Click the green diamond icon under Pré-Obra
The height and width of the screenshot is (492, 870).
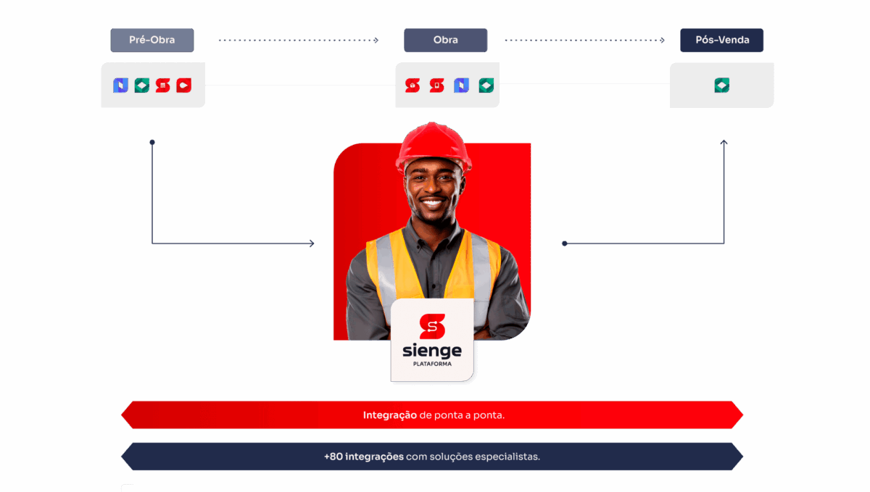pyautogui.click(x=141, y=86)
